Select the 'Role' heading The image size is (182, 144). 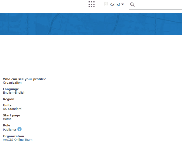(x=6, y=125)
